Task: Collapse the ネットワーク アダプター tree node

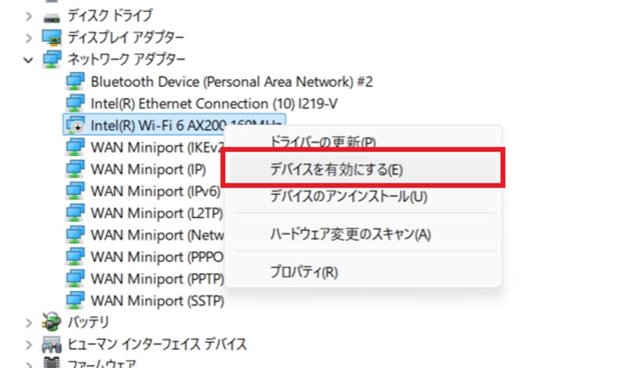Action: tap(29, 59)
